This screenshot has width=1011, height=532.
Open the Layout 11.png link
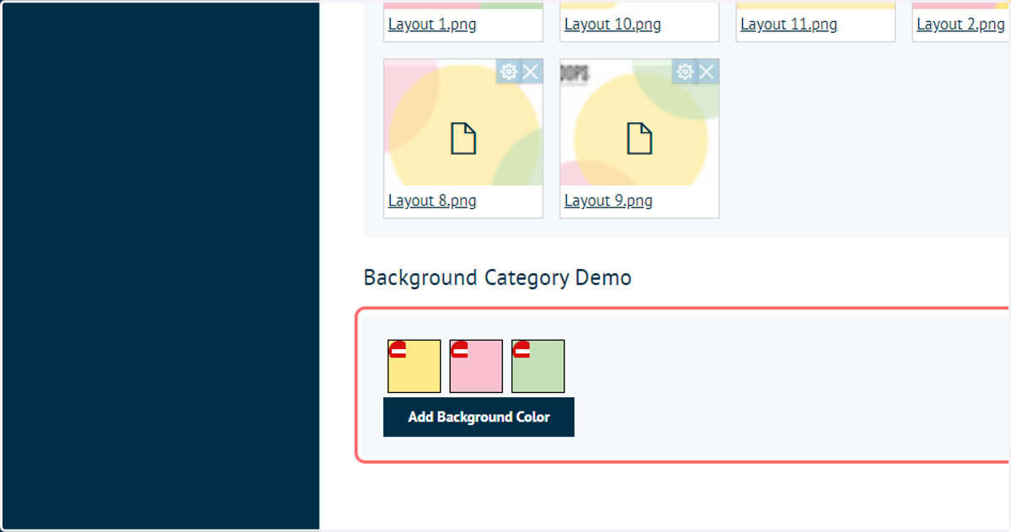[789, 24]
